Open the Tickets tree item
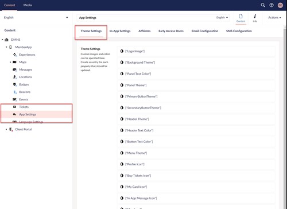Screen dimensions: 287x209 click(24, 107)
